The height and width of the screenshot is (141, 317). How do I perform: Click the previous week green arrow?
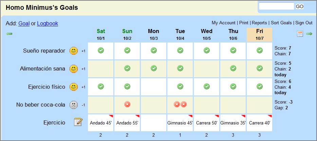coord(9,34)
